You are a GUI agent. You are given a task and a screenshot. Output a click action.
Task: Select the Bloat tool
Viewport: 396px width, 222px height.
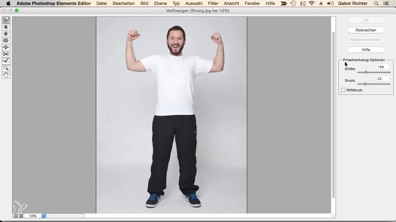[6, 47]
